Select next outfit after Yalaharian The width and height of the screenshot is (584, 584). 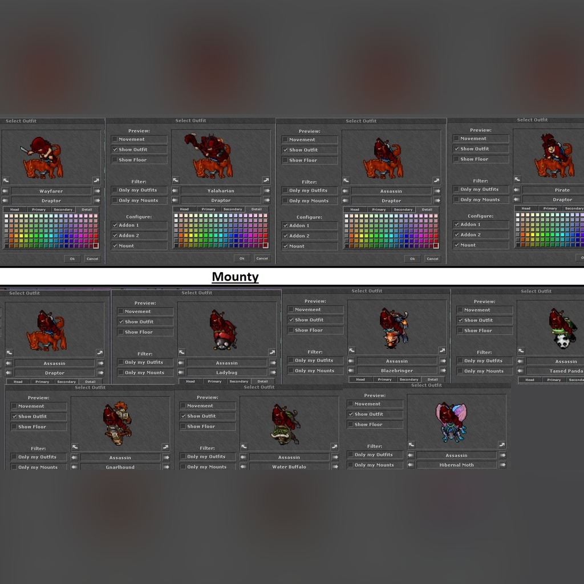click(267, 190)
